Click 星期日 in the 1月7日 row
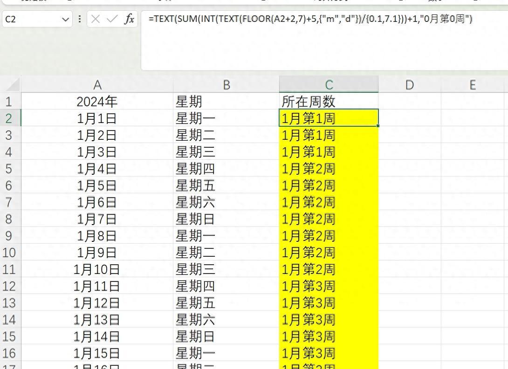 [x=226, y=219]
